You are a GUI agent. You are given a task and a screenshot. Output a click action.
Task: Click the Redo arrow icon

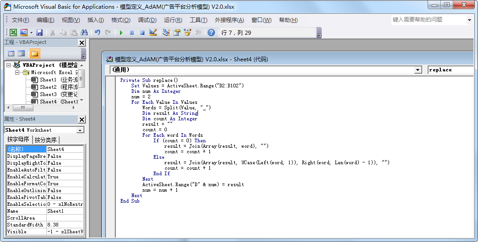coord(108,32)
